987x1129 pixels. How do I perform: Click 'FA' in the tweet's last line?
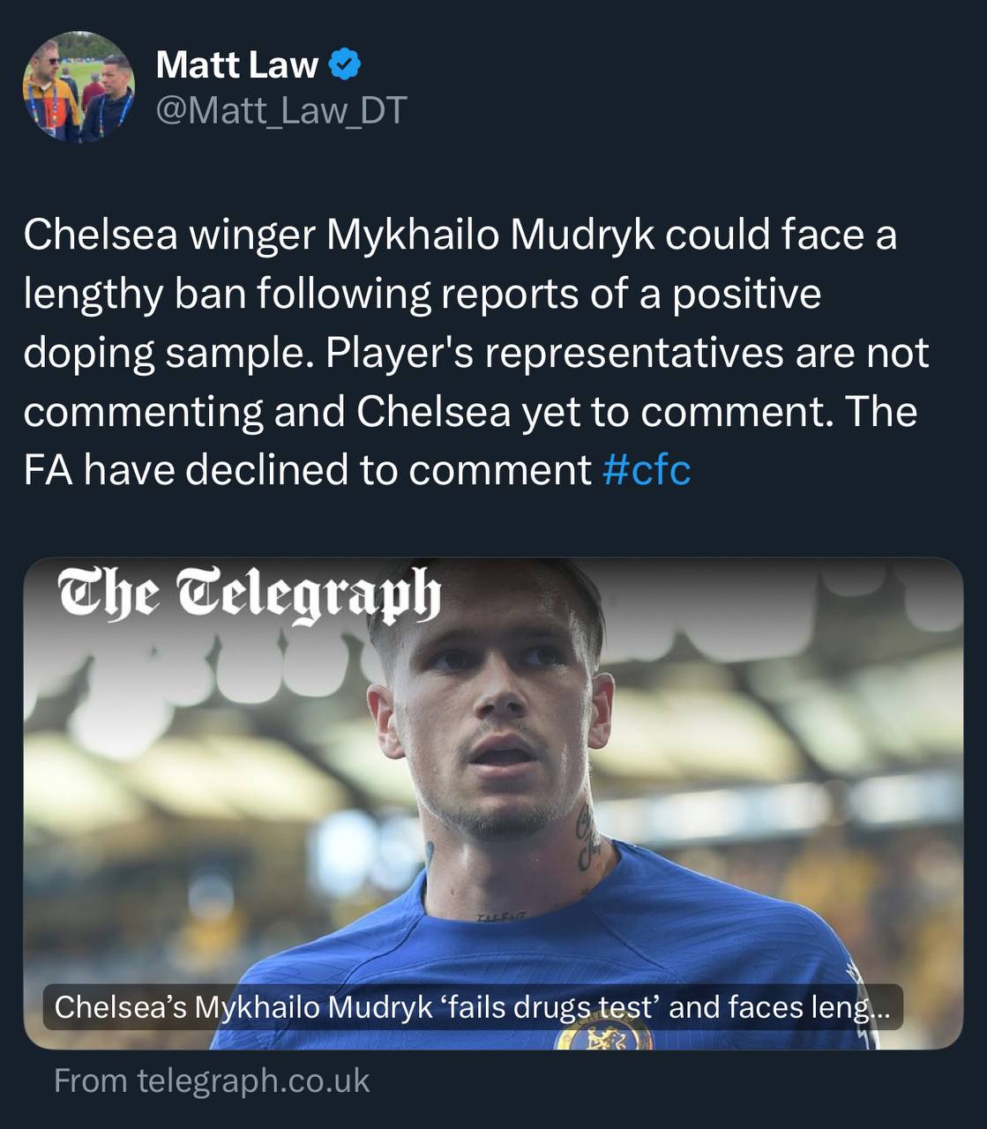click(x=48, y=470)
